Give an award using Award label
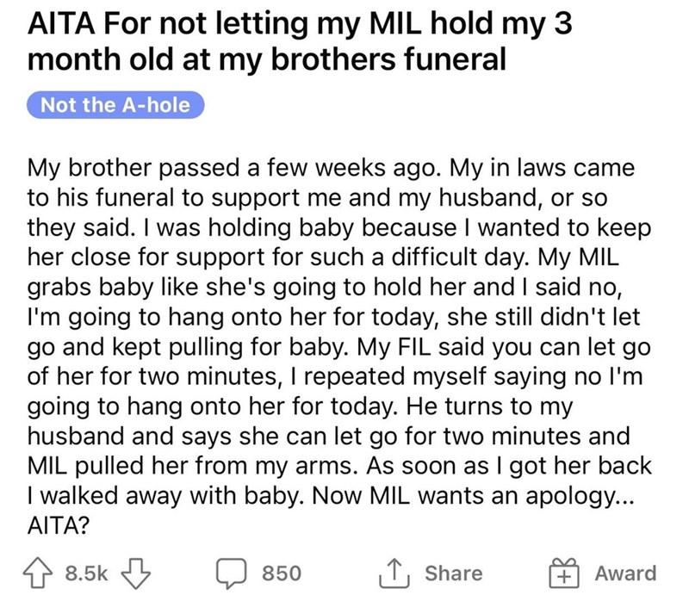Viewport: 689px width, 601px height. pyautogui.click(x=627, y=573)
